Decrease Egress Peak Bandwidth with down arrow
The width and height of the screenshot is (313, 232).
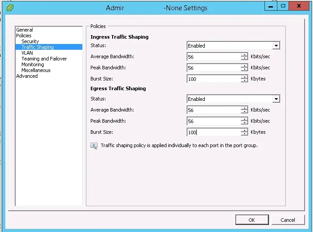coord(244,123)
